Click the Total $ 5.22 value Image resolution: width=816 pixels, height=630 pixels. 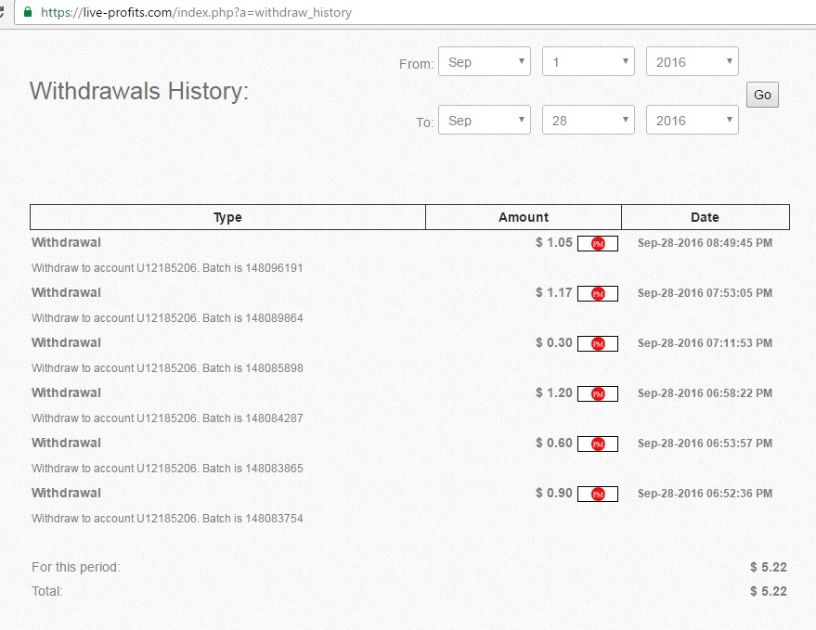click(x=768, y=592)
